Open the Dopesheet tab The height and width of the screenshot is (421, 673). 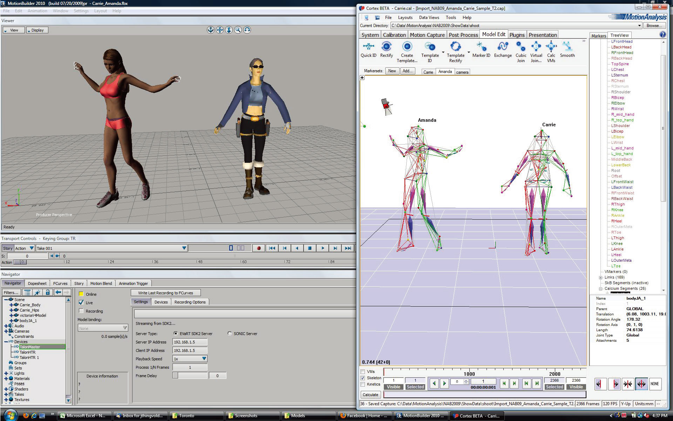click(37, 283)
